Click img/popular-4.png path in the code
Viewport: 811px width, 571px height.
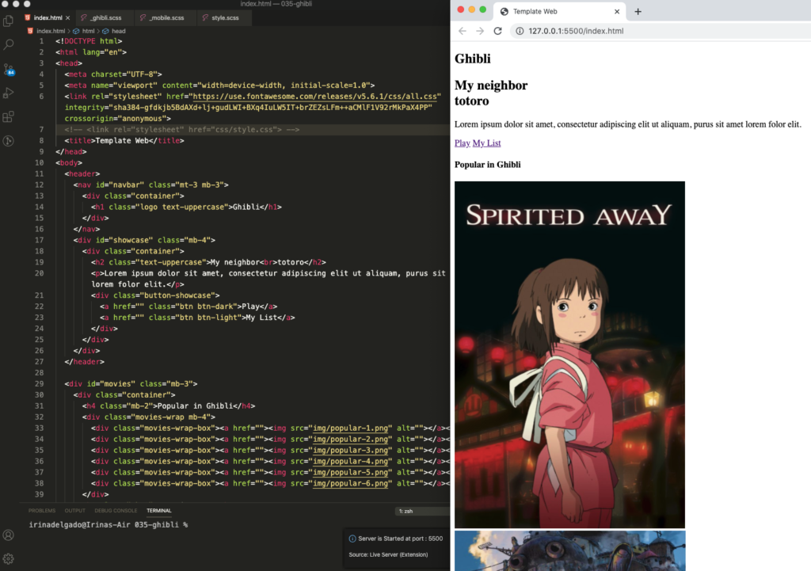pyautogui.click(x=351, y=462)
